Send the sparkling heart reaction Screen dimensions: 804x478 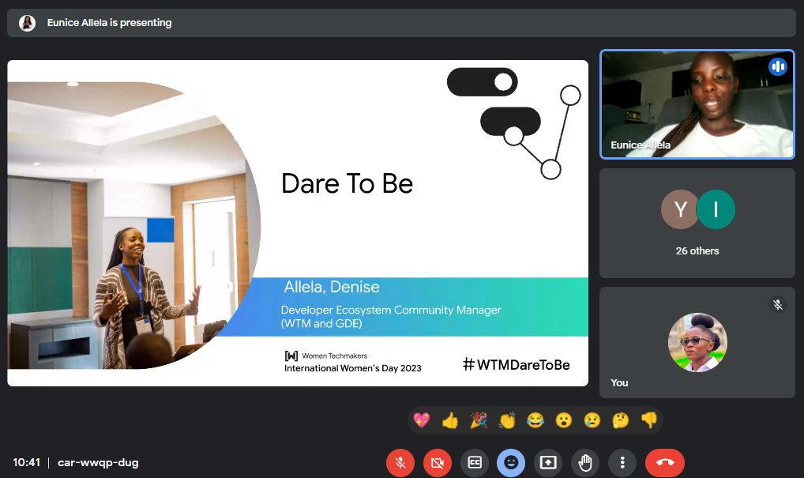pyautogui.click(x=422, y=420)
